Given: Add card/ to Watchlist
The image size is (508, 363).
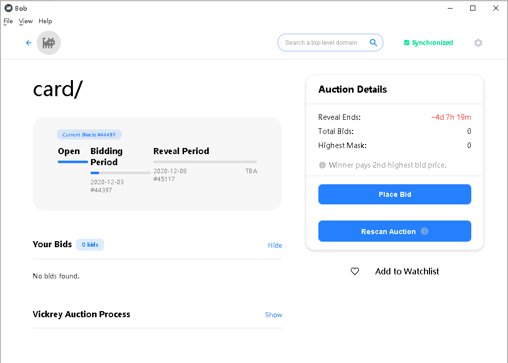Looking at the screenshot, I should pyautogui.click(x=407, y=271).
